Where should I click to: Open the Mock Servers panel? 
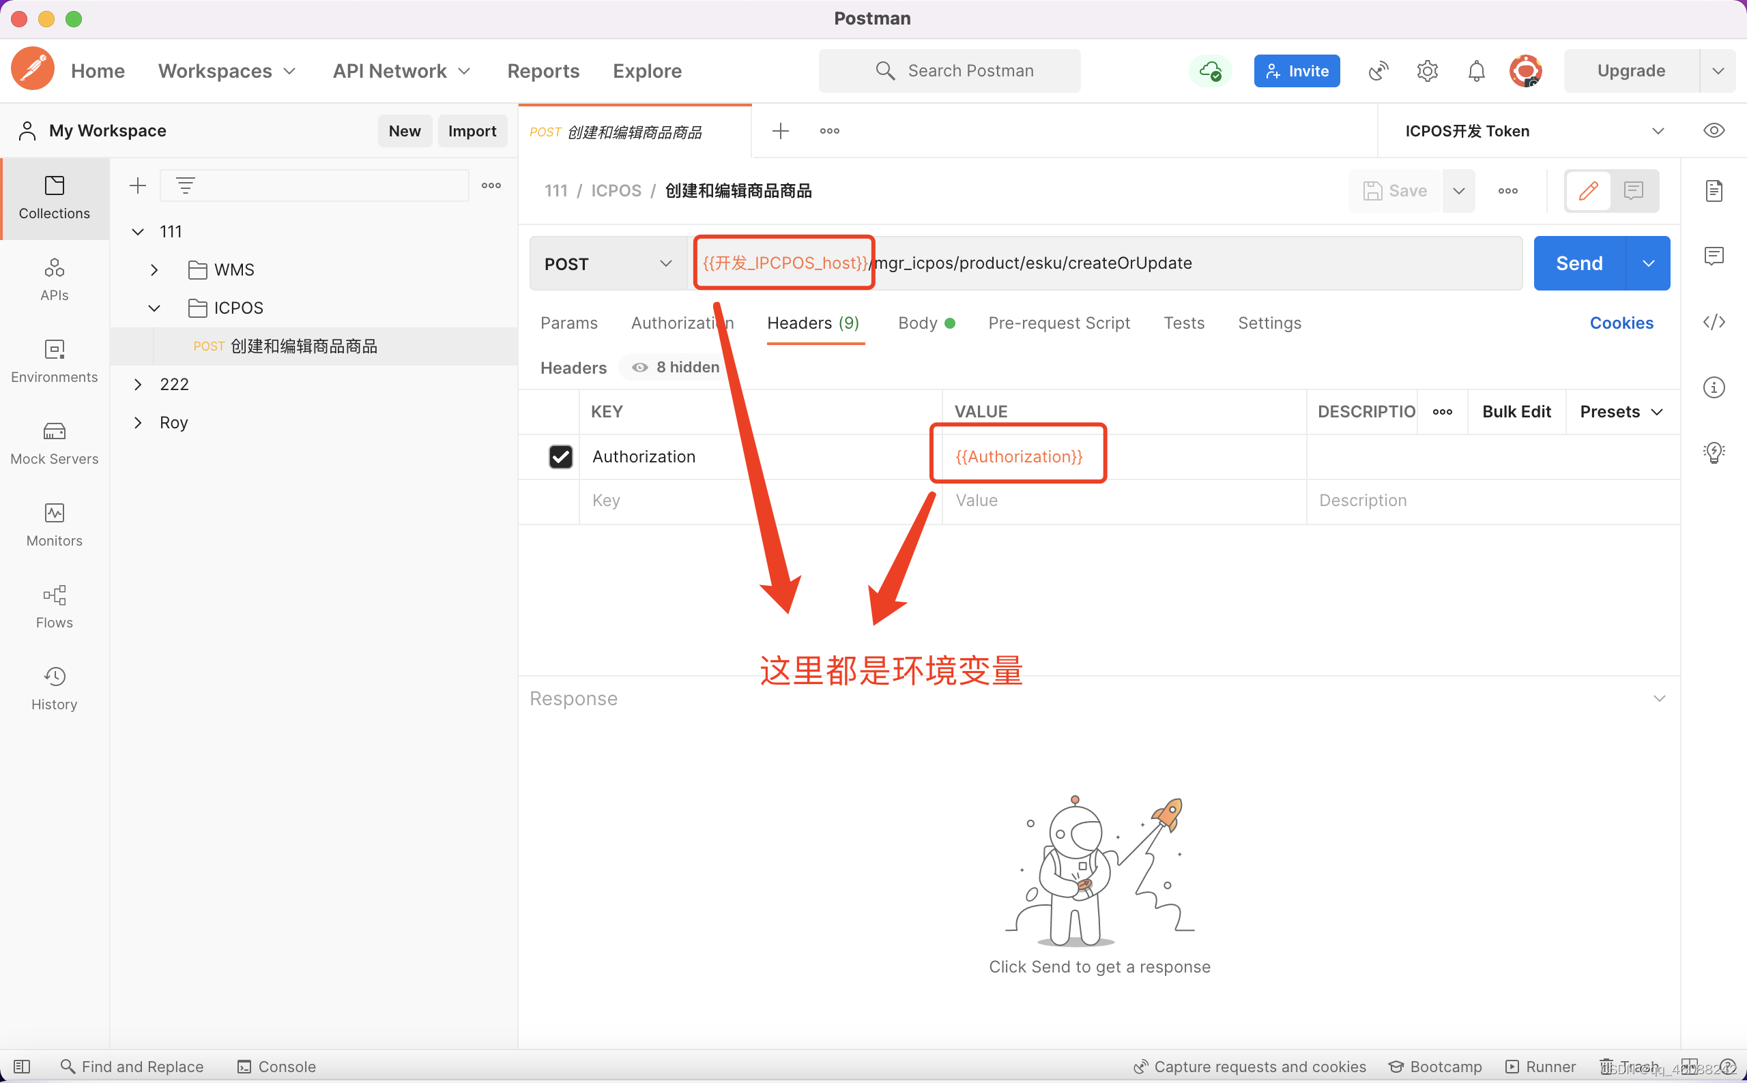(x=55, y=443)
